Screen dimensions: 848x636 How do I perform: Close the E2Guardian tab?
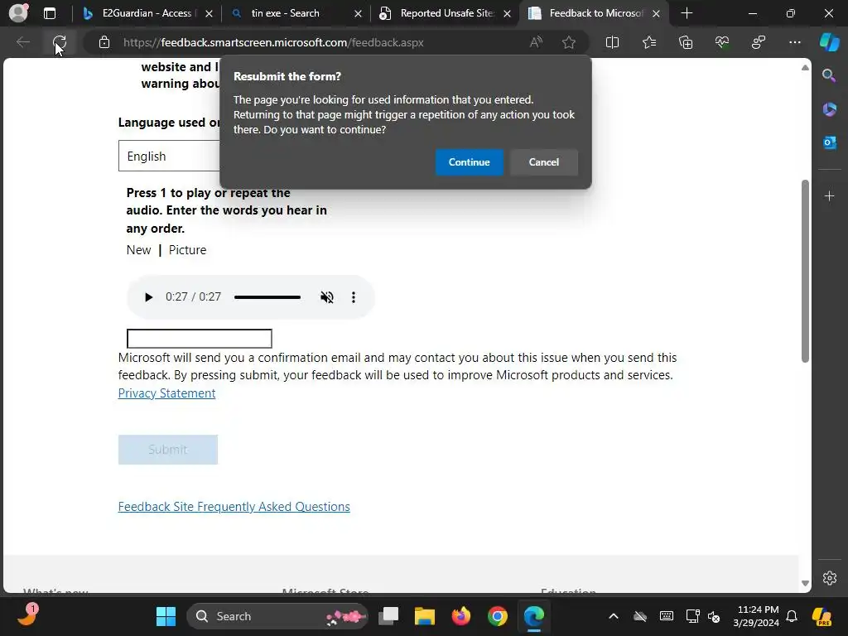click(x=210, y=13)
